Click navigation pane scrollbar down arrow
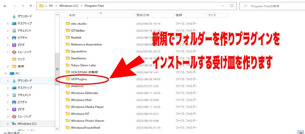The width and height of the screenshot is (305, 134). tap(57, 129)
